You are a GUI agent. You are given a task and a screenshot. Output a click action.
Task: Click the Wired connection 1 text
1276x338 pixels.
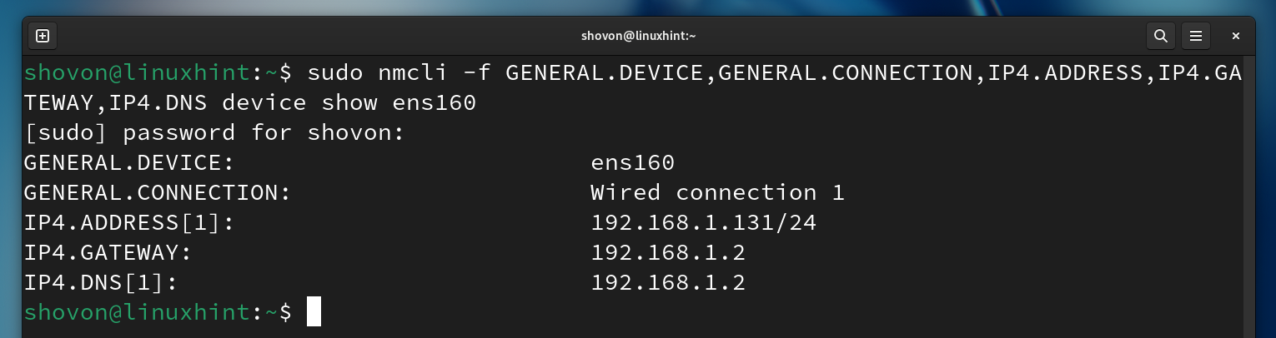pos(717,192)
